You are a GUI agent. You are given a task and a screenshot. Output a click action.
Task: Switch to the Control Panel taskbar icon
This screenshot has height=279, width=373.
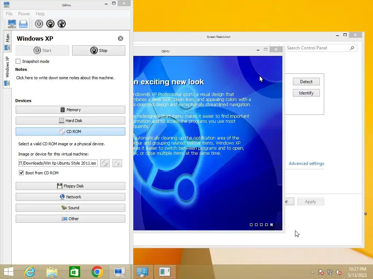pyautogui.click(x=142, y=272)
